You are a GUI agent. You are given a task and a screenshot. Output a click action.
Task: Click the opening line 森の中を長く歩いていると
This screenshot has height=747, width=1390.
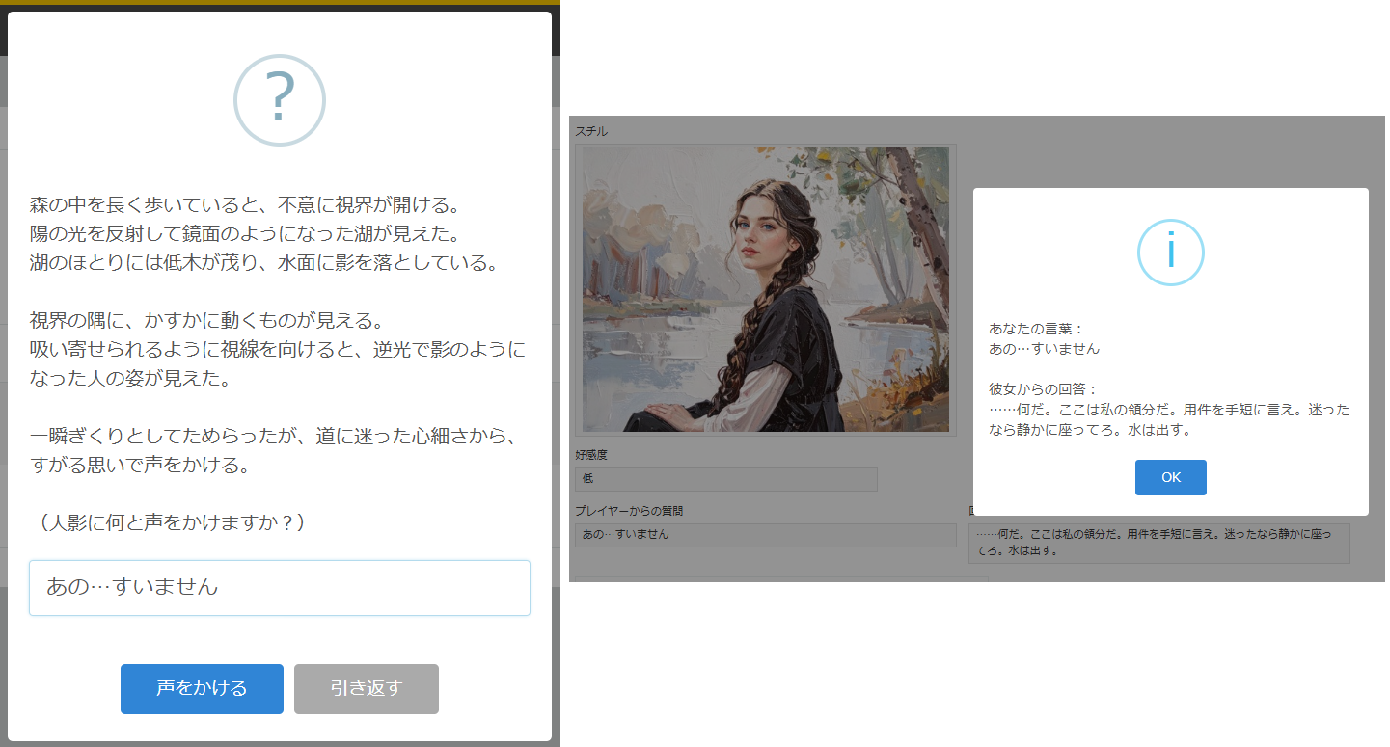pyautogui.click(x=247, y=205)
